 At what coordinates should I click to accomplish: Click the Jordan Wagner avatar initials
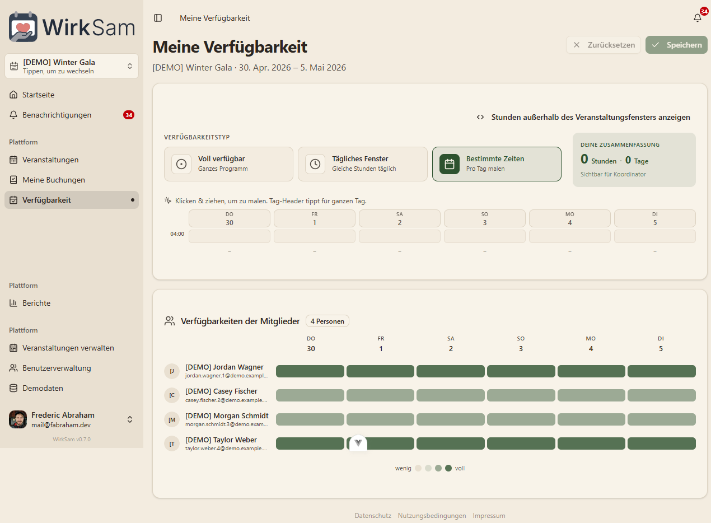coord(172,371)
